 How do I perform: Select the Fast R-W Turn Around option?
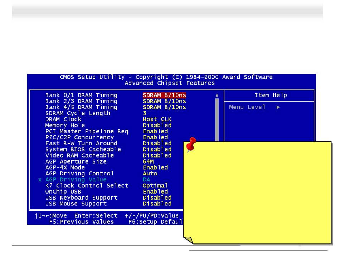[x=81, y=143]
